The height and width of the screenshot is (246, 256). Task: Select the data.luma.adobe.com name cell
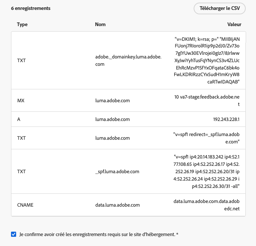(118, 205)
